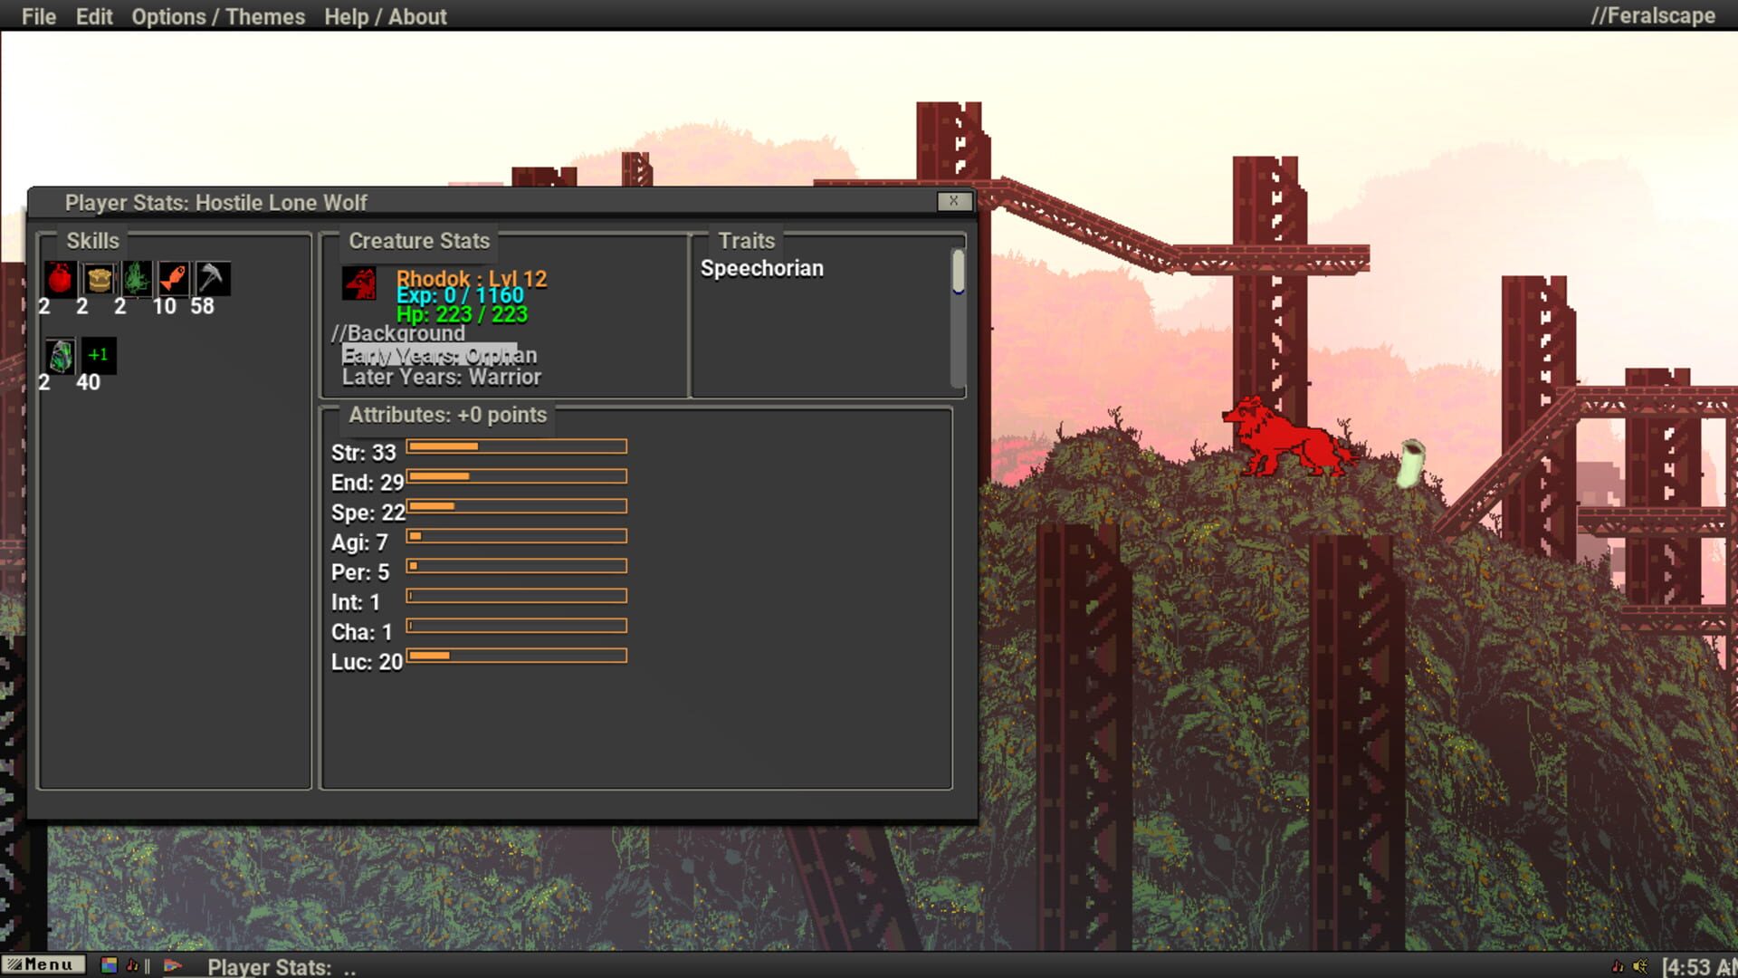Open the Menu button in taskbar
The width and height of the screenshot is (1738, 978).
[43, 964]
